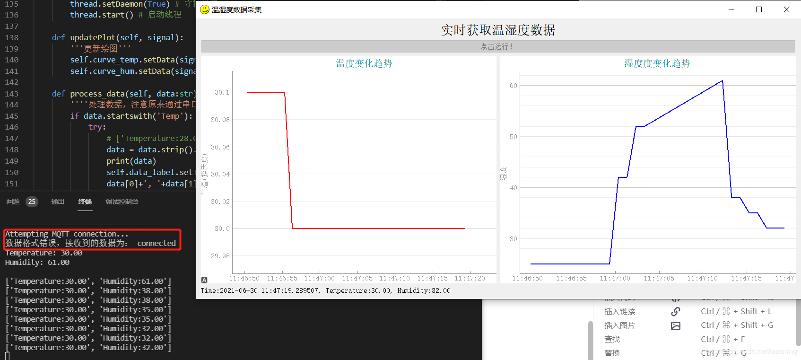801x360 pixels.
Task: Click terminal row with Humidity:61.00 list
Action: click(x=88, y=281)
